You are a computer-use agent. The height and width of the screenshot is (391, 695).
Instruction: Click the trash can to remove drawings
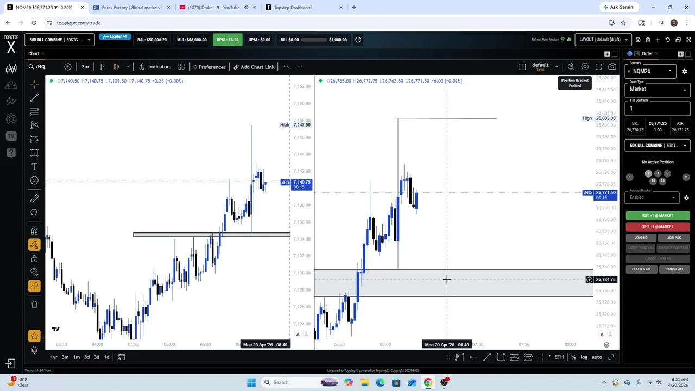point(34,305)
